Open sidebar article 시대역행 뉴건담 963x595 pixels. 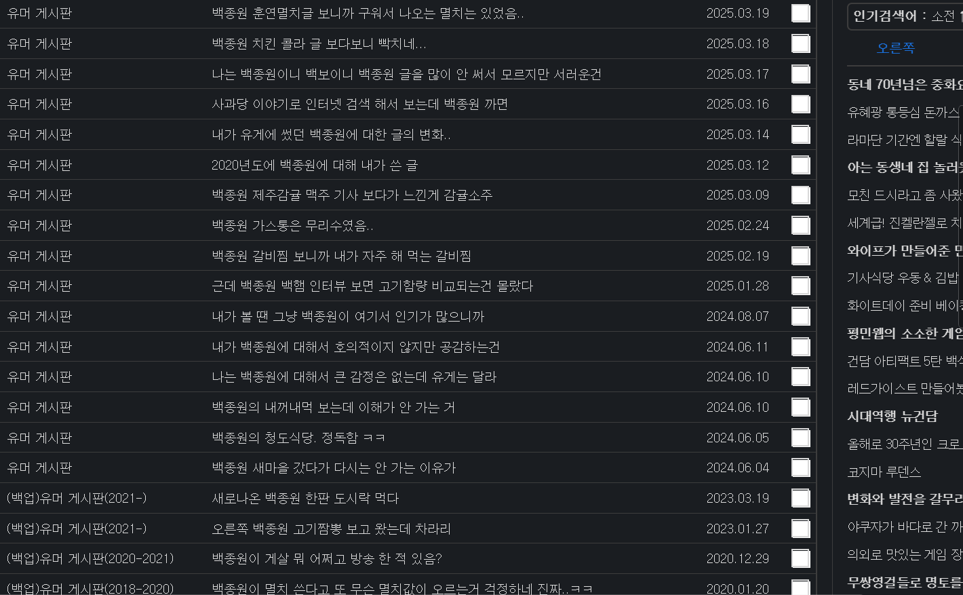[892, 416]
